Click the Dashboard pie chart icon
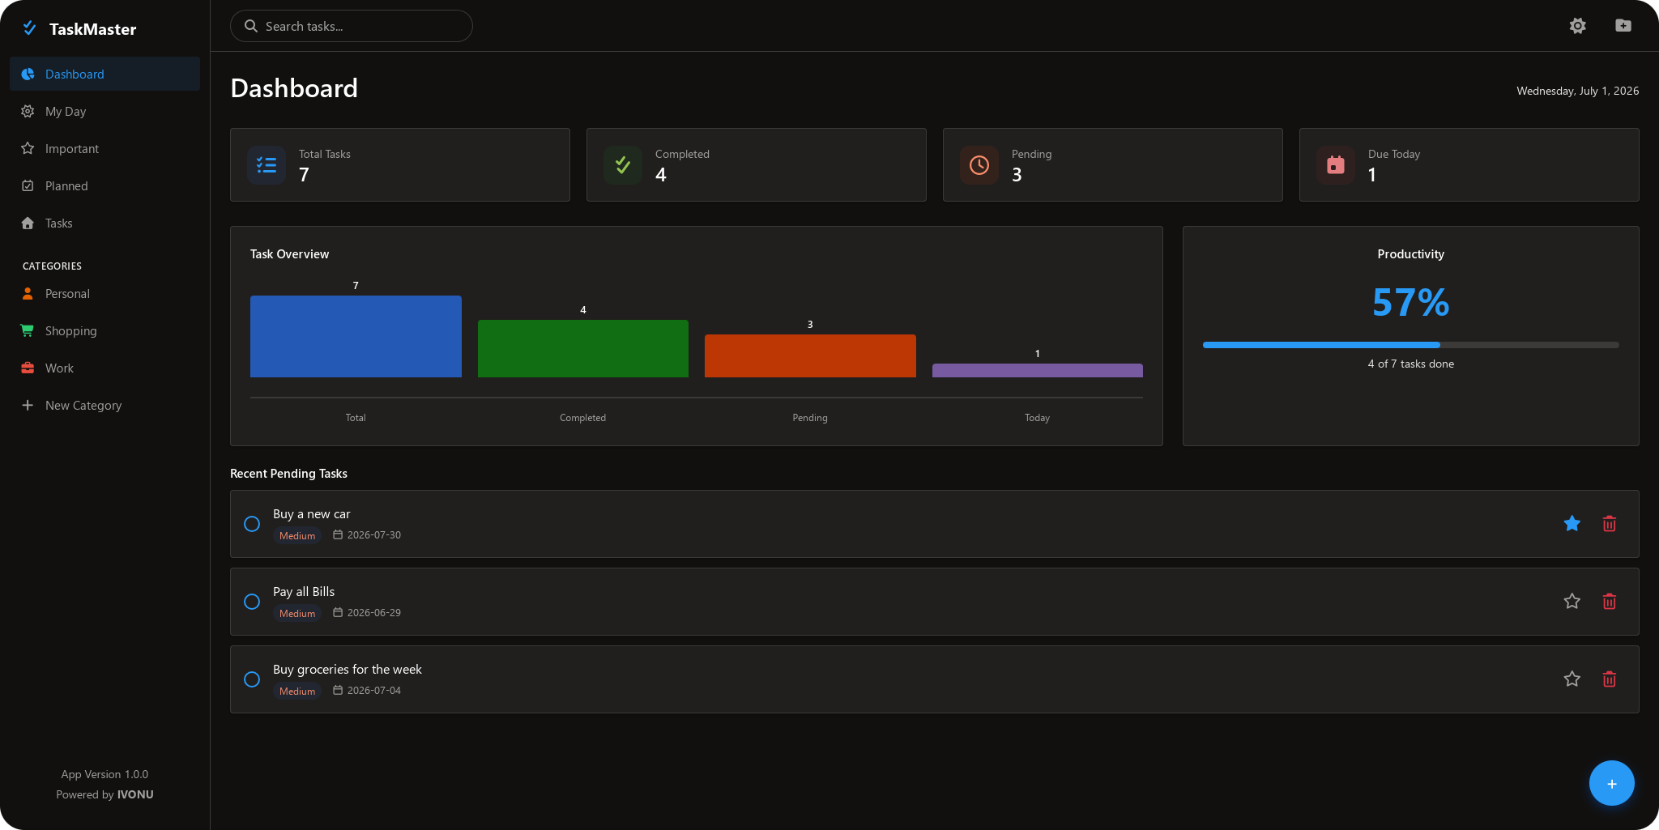Viewport: 1659px width, 830px height. click(x=28, y=74)
